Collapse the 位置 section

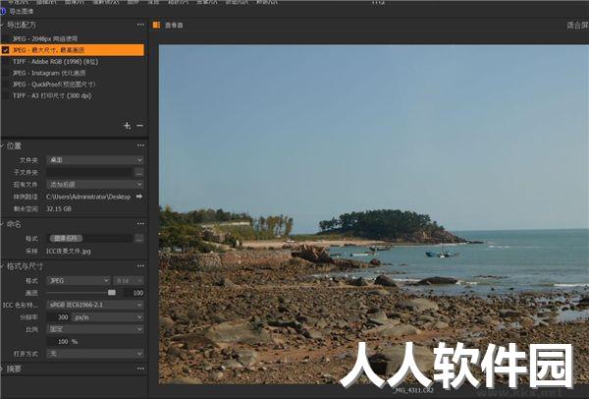pos(2,145)
